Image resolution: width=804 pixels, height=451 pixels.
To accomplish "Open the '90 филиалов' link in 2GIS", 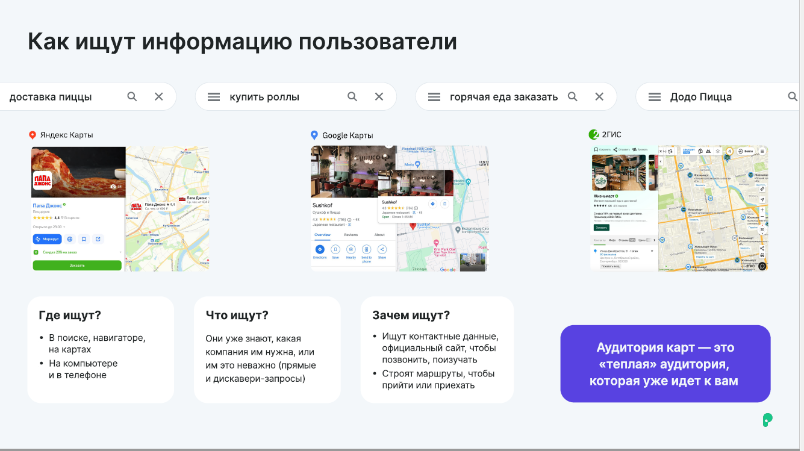I will coord(608,255).
